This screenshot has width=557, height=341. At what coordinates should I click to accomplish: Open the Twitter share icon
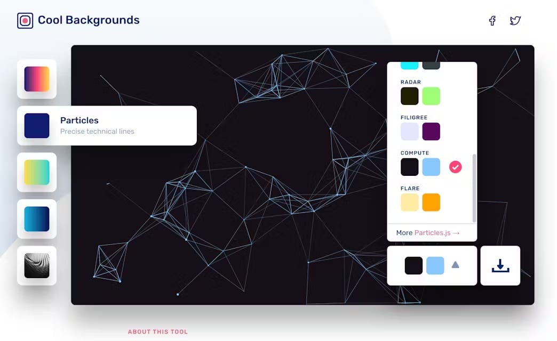[515, 21]
